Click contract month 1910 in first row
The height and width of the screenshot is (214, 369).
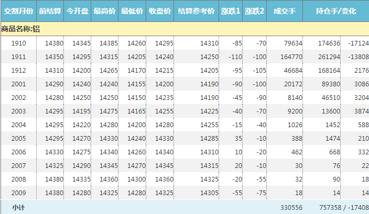[18, 43]
